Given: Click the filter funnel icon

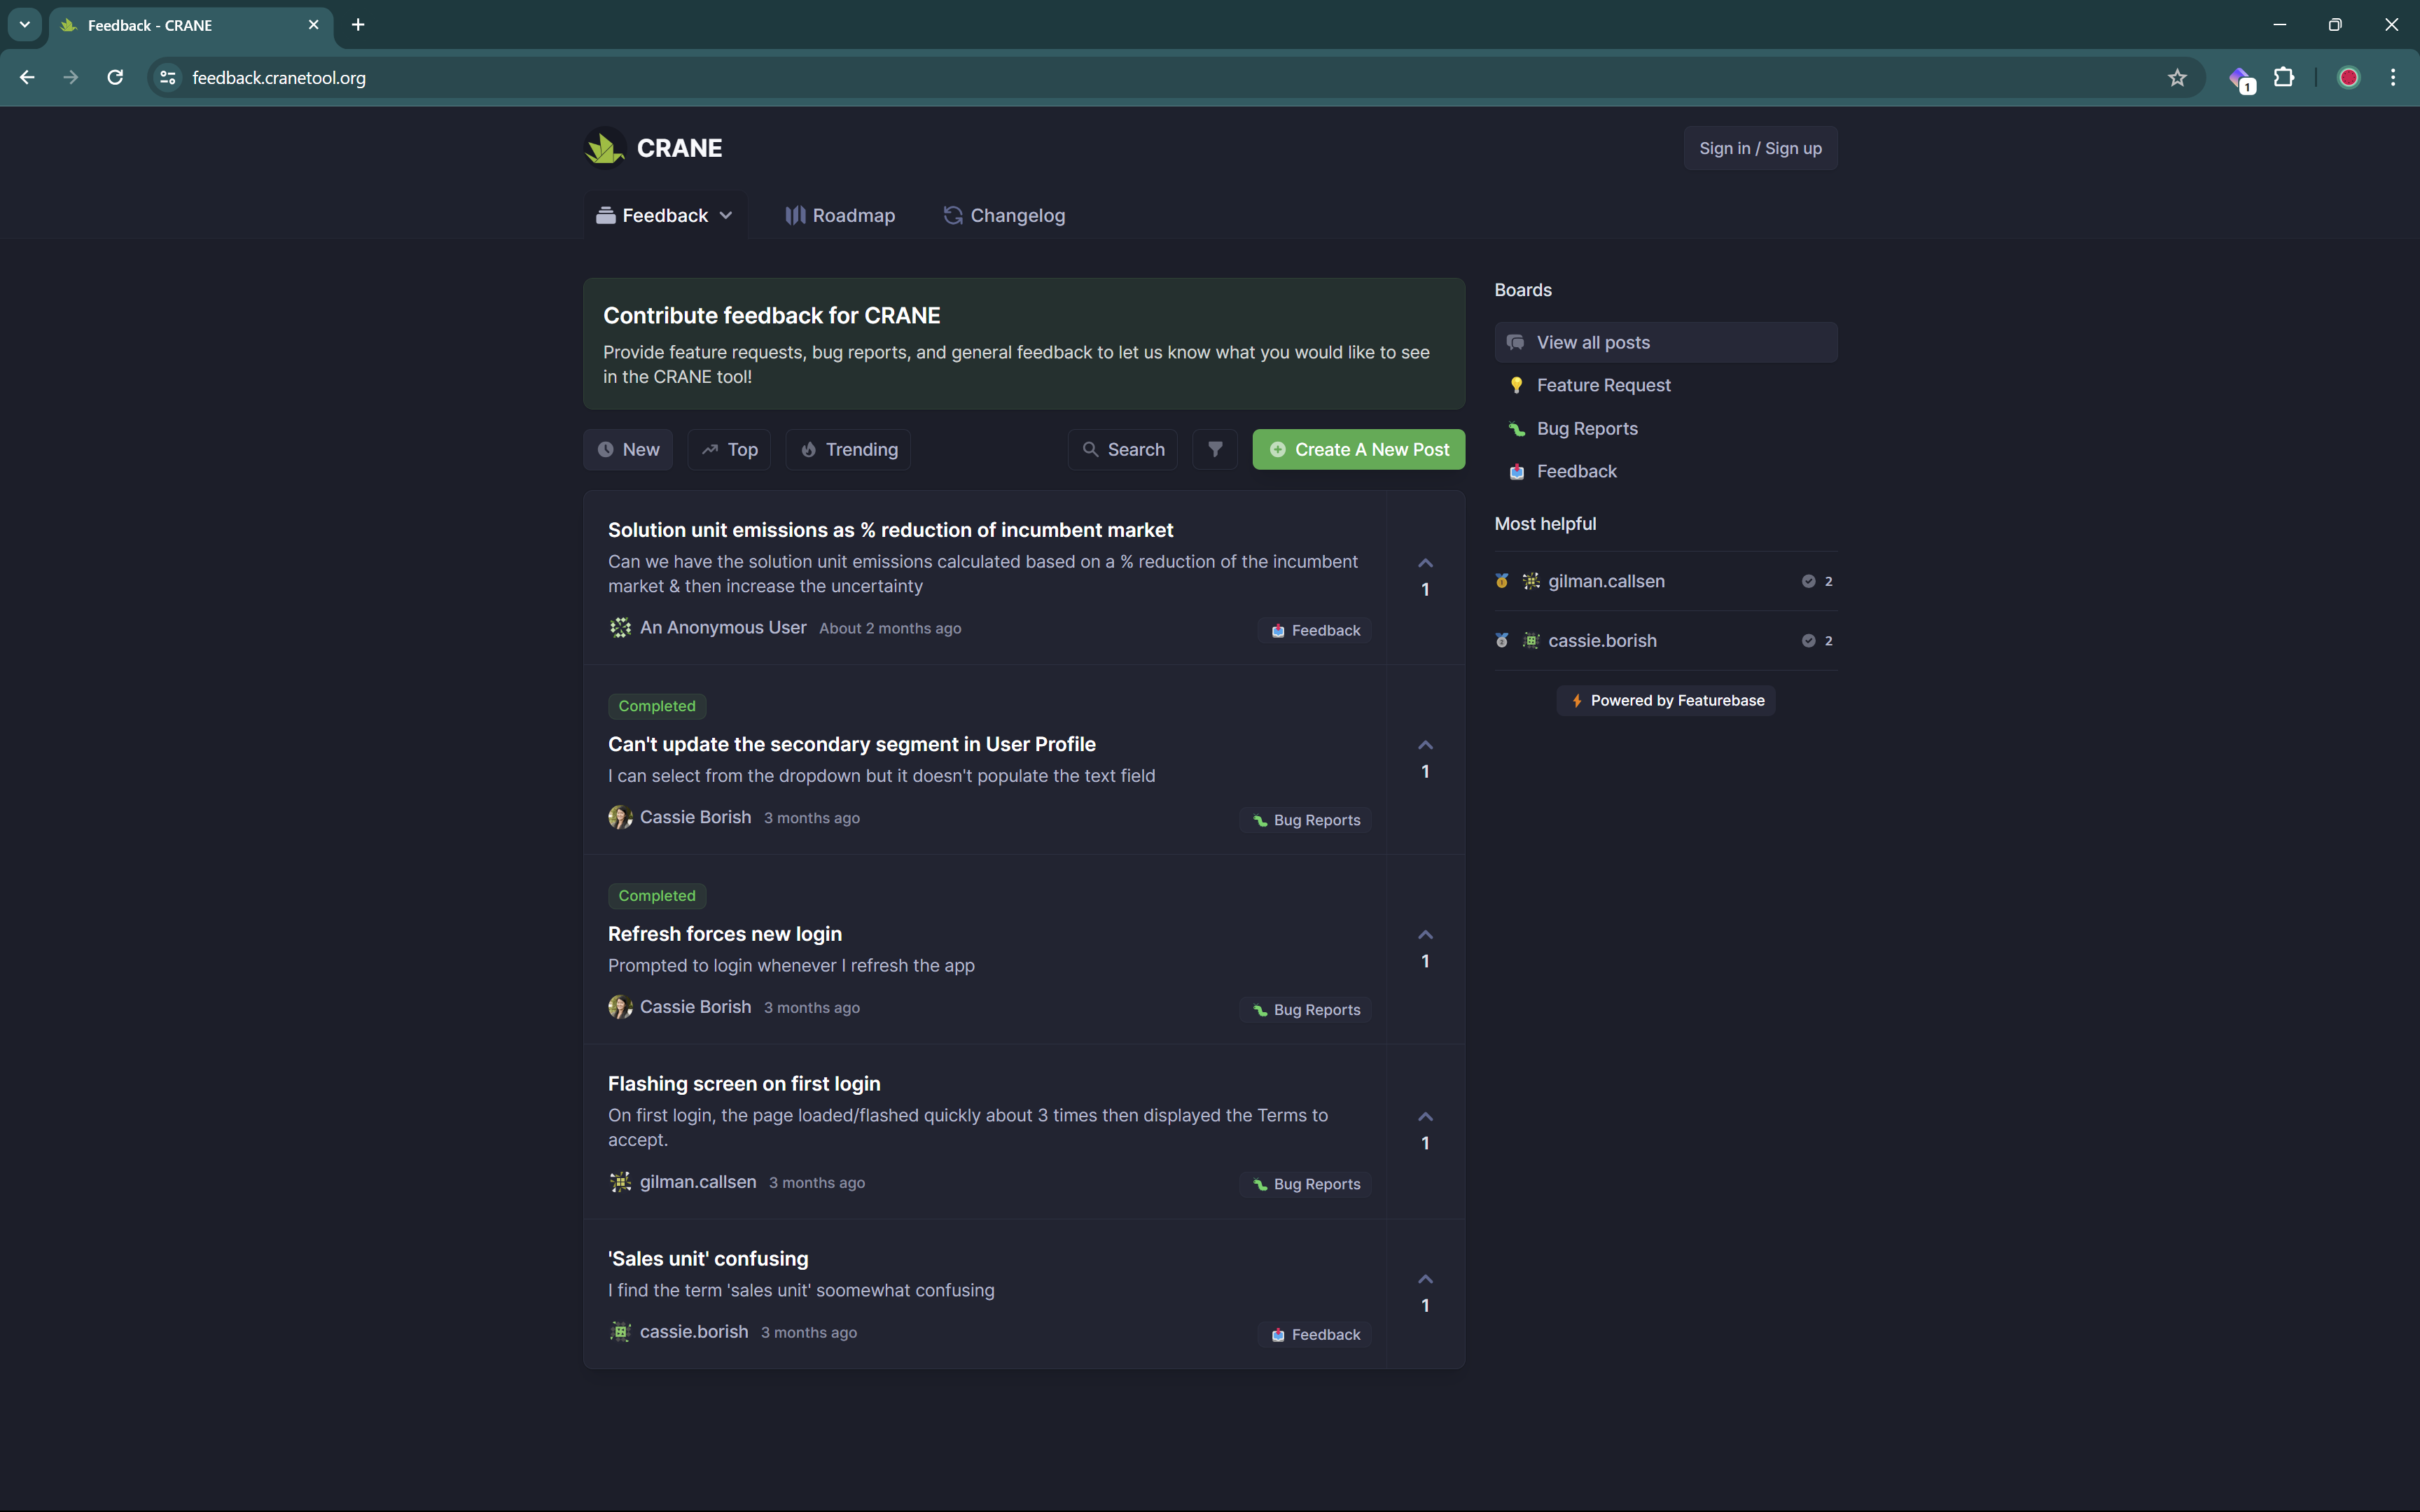Looking at the screenshot, I should [1214, 449].
